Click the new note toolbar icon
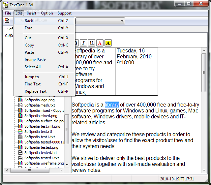The image size is (211, 185). pos(7,20)
